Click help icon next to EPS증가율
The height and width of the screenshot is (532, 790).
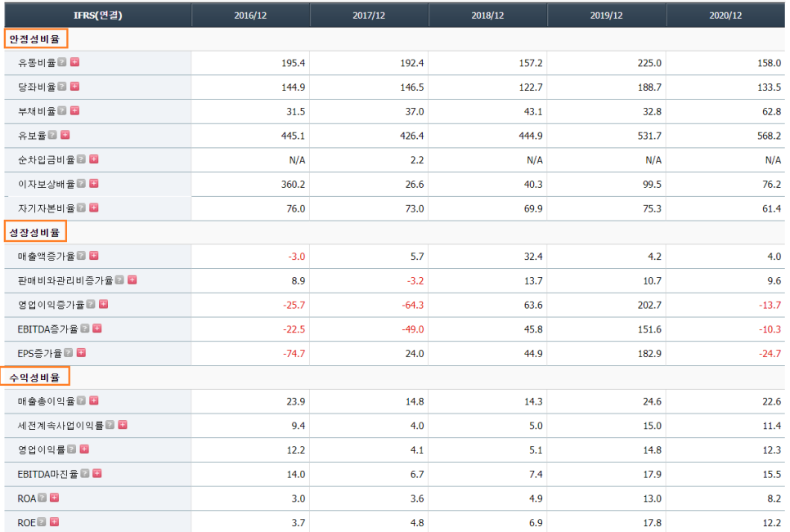coord(69,353)
